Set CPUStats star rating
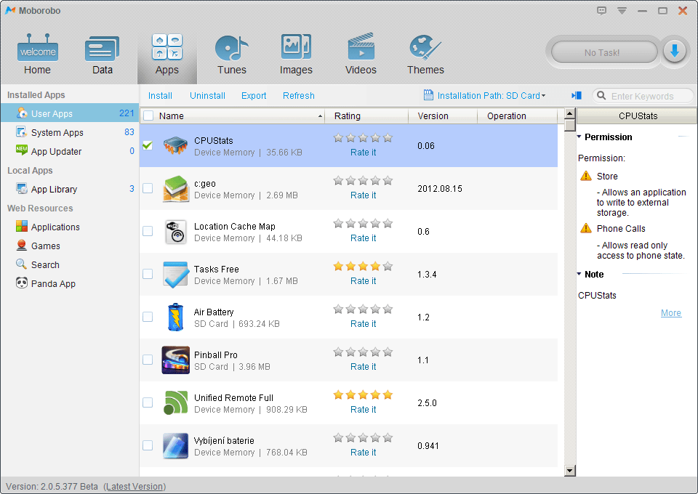The width and height of the screenshot is (698, 494). point(363,138)
